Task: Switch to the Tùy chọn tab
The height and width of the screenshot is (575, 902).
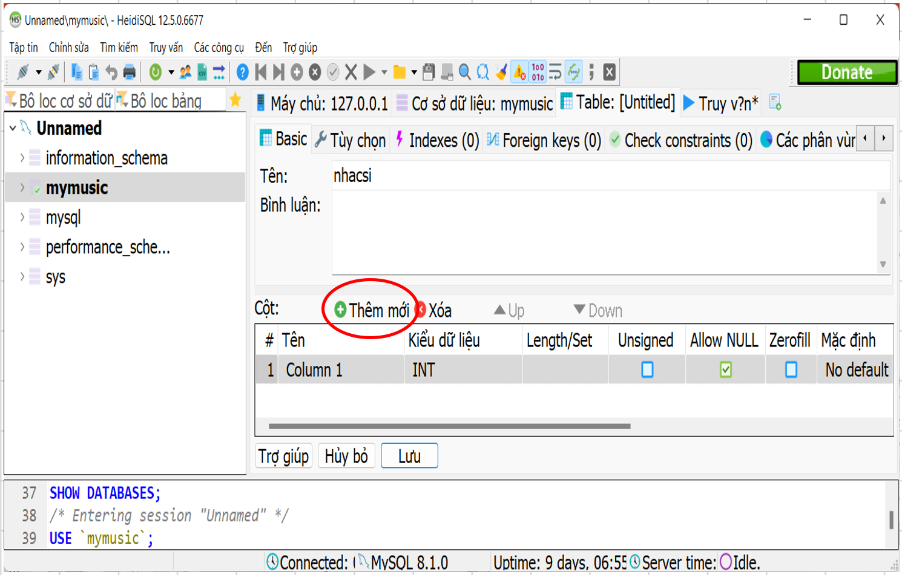Action: (351, 140)
